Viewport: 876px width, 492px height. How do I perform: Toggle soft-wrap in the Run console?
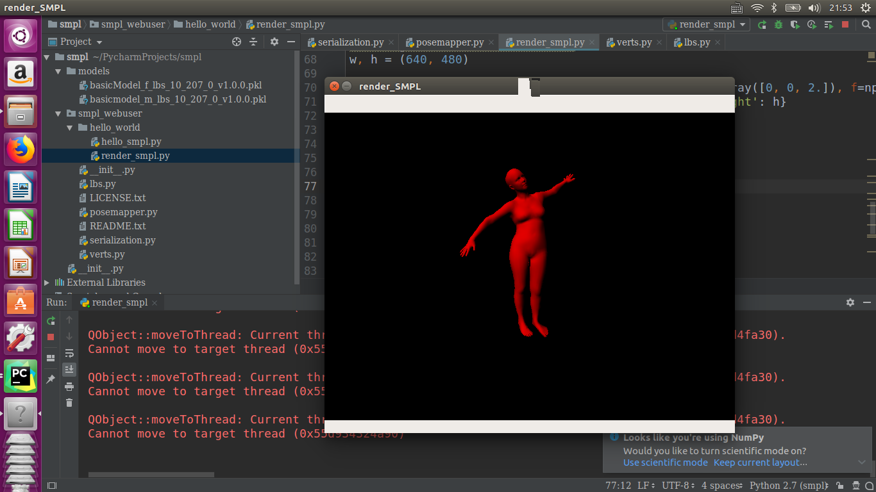tap(69, 353)
